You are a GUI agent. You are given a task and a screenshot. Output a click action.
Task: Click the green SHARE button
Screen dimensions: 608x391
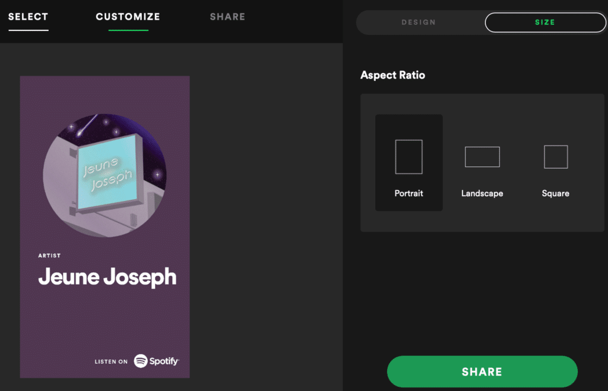482,371
